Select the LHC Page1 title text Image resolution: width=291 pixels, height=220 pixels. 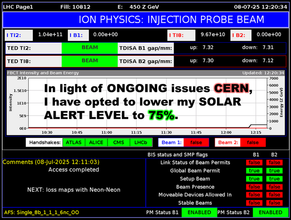point(18,7)
